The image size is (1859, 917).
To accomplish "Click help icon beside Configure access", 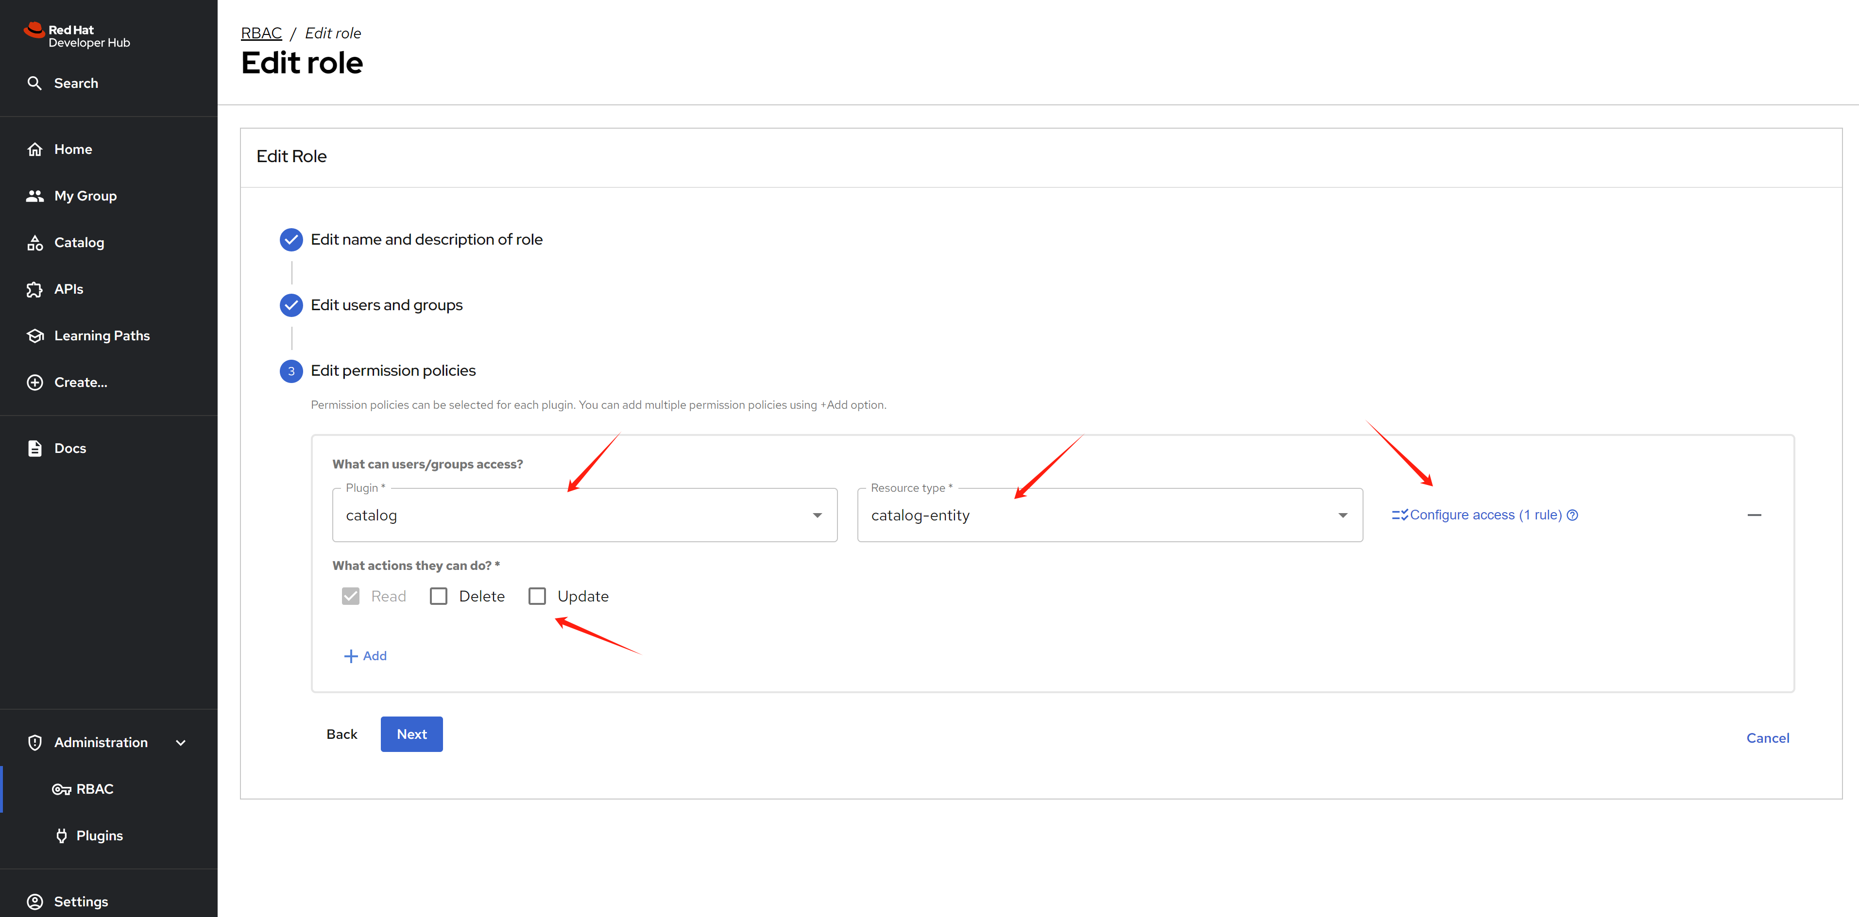I will (1572, 516).
